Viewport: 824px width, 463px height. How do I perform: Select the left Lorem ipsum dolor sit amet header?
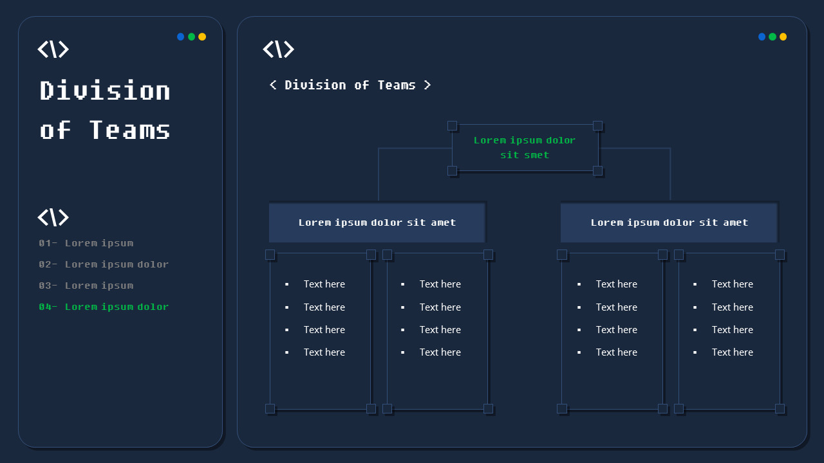point(377,222)
